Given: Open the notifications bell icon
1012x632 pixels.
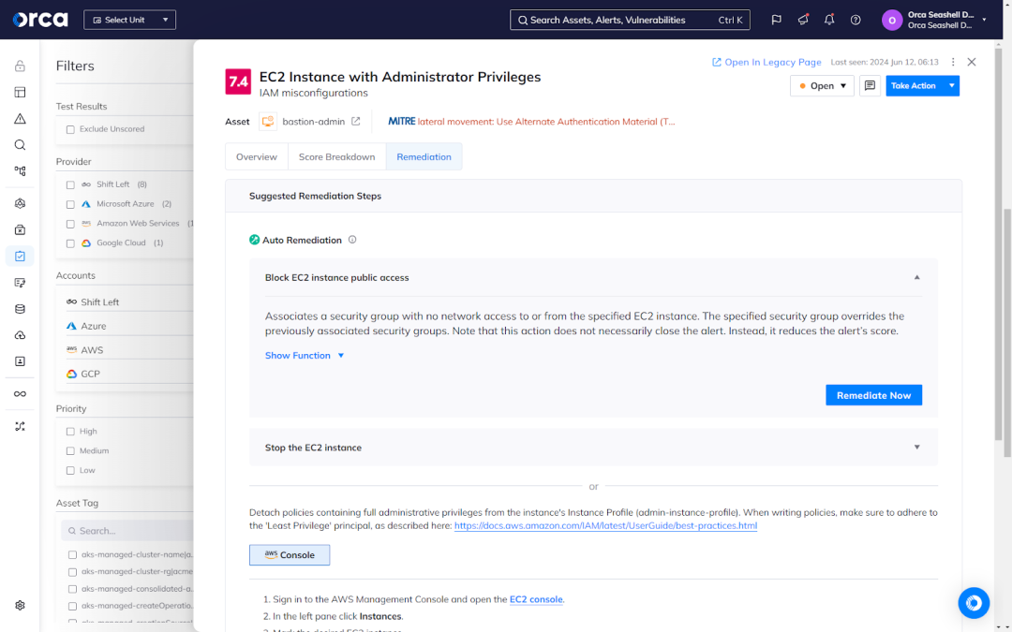Looking at the screenshot, I should [x=829, y=20].
